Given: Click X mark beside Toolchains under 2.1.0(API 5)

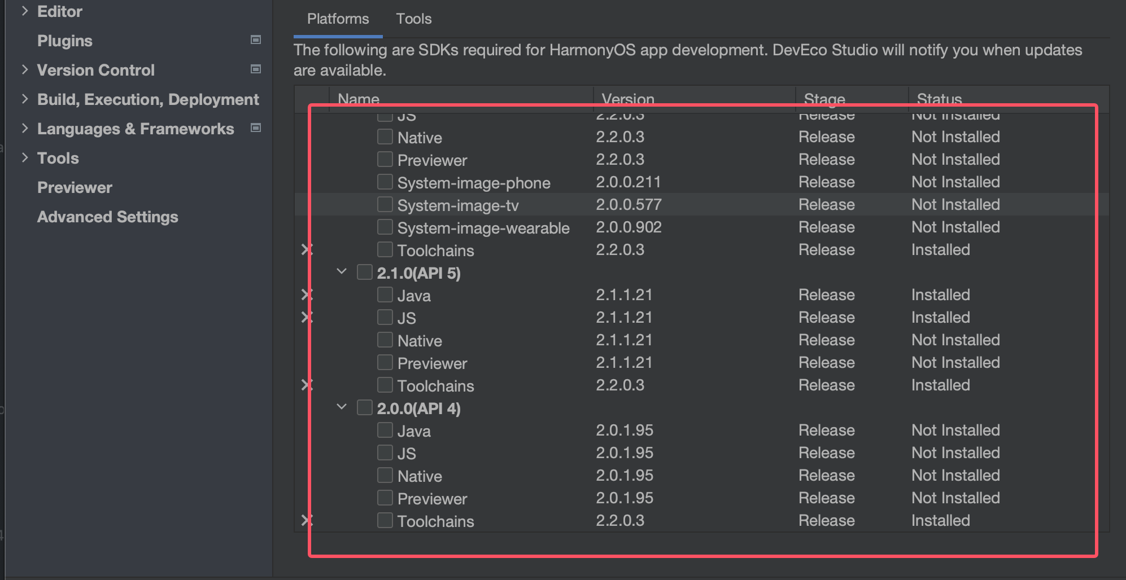Looking at the screenshot, I should pyautogui.click(x=307, y=385).
